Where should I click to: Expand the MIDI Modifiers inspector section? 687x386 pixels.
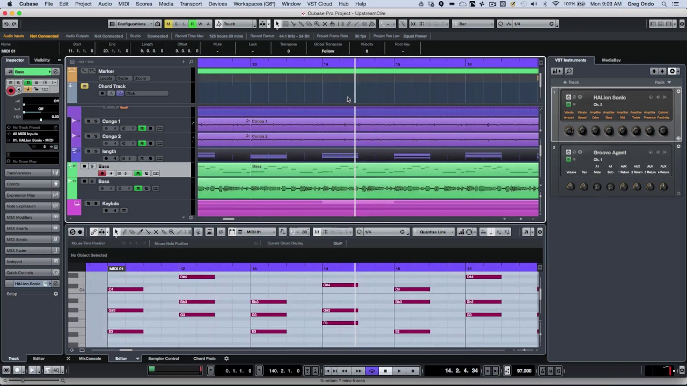click(x=32, y=217)
